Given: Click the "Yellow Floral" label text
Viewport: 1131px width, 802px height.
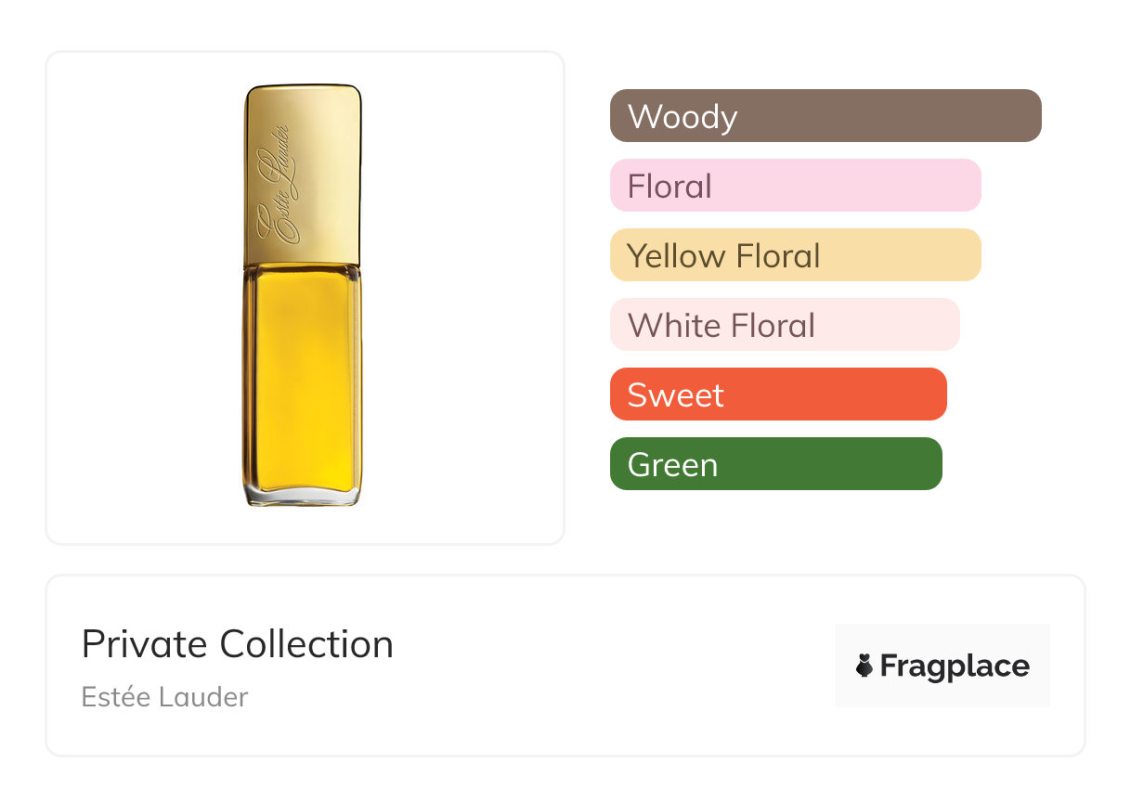Looking at the screenshot, I should coord(723,255).
